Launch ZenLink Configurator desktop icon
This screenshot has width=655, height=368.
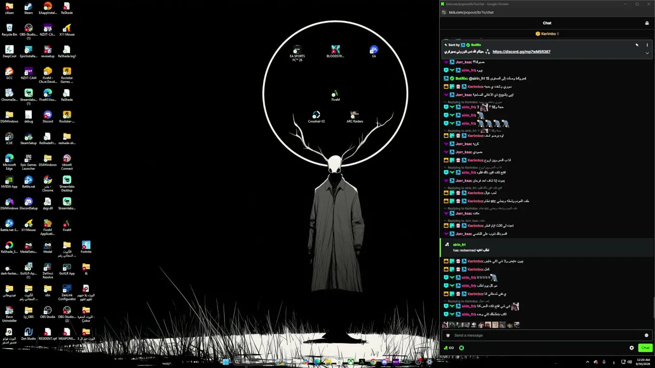coord(67,292)
